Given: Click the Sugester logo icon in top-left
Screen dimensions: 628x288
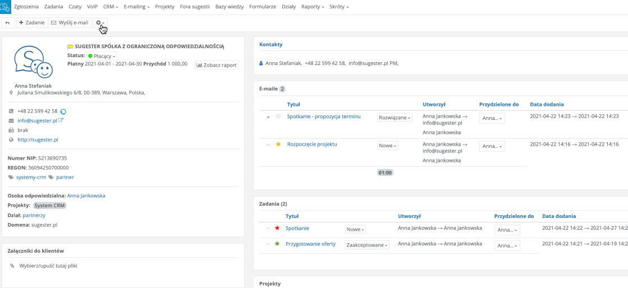Looking at the screenshot, I should pyautogui.click(x=6, y=7).
